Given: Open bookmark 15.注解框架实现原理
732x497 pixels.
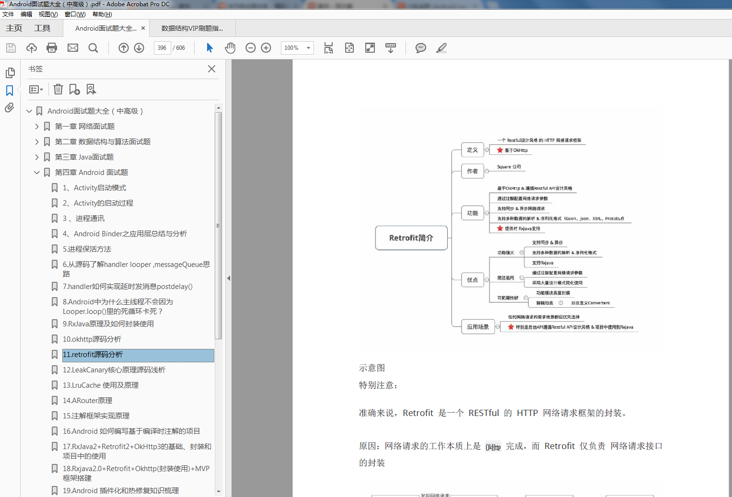Looking at the screenshot, I should [96, 416].
